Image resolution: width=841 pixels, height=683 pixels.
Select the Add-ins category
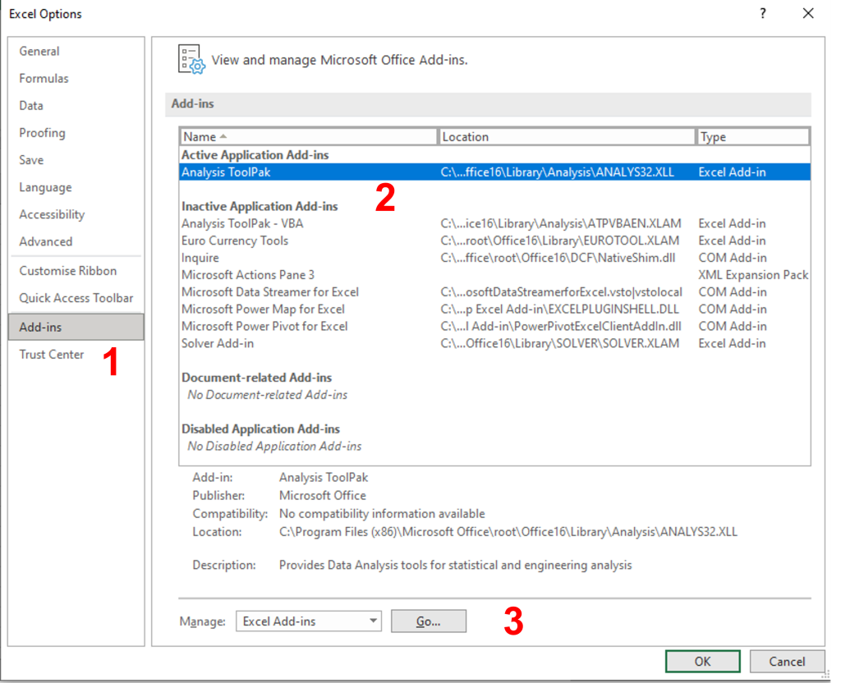pos(76,327)
